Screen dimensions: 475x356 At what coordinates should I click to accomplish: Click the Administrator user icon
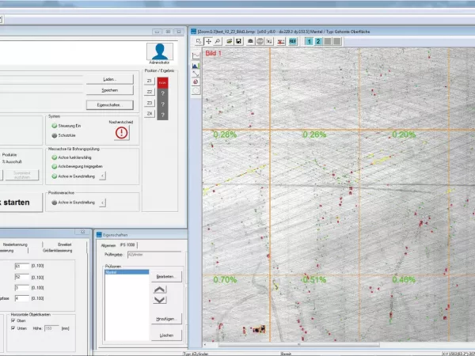coord(160,51)
